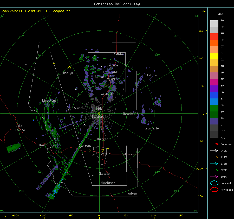Image resolution: width=234 pixels, height=219 pixels.
Task: Click the Lake Louise label
Action: (20, 128)
